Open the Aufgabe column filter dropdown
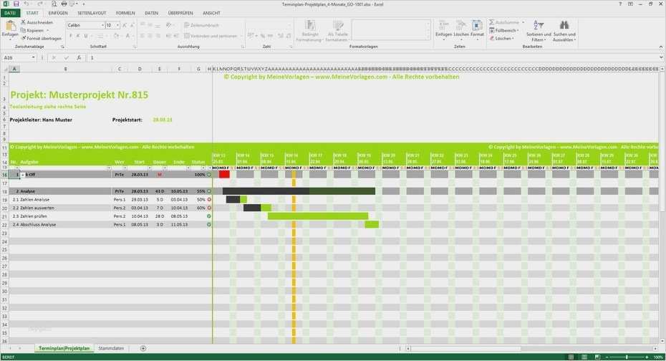 (x=109, y=168)
